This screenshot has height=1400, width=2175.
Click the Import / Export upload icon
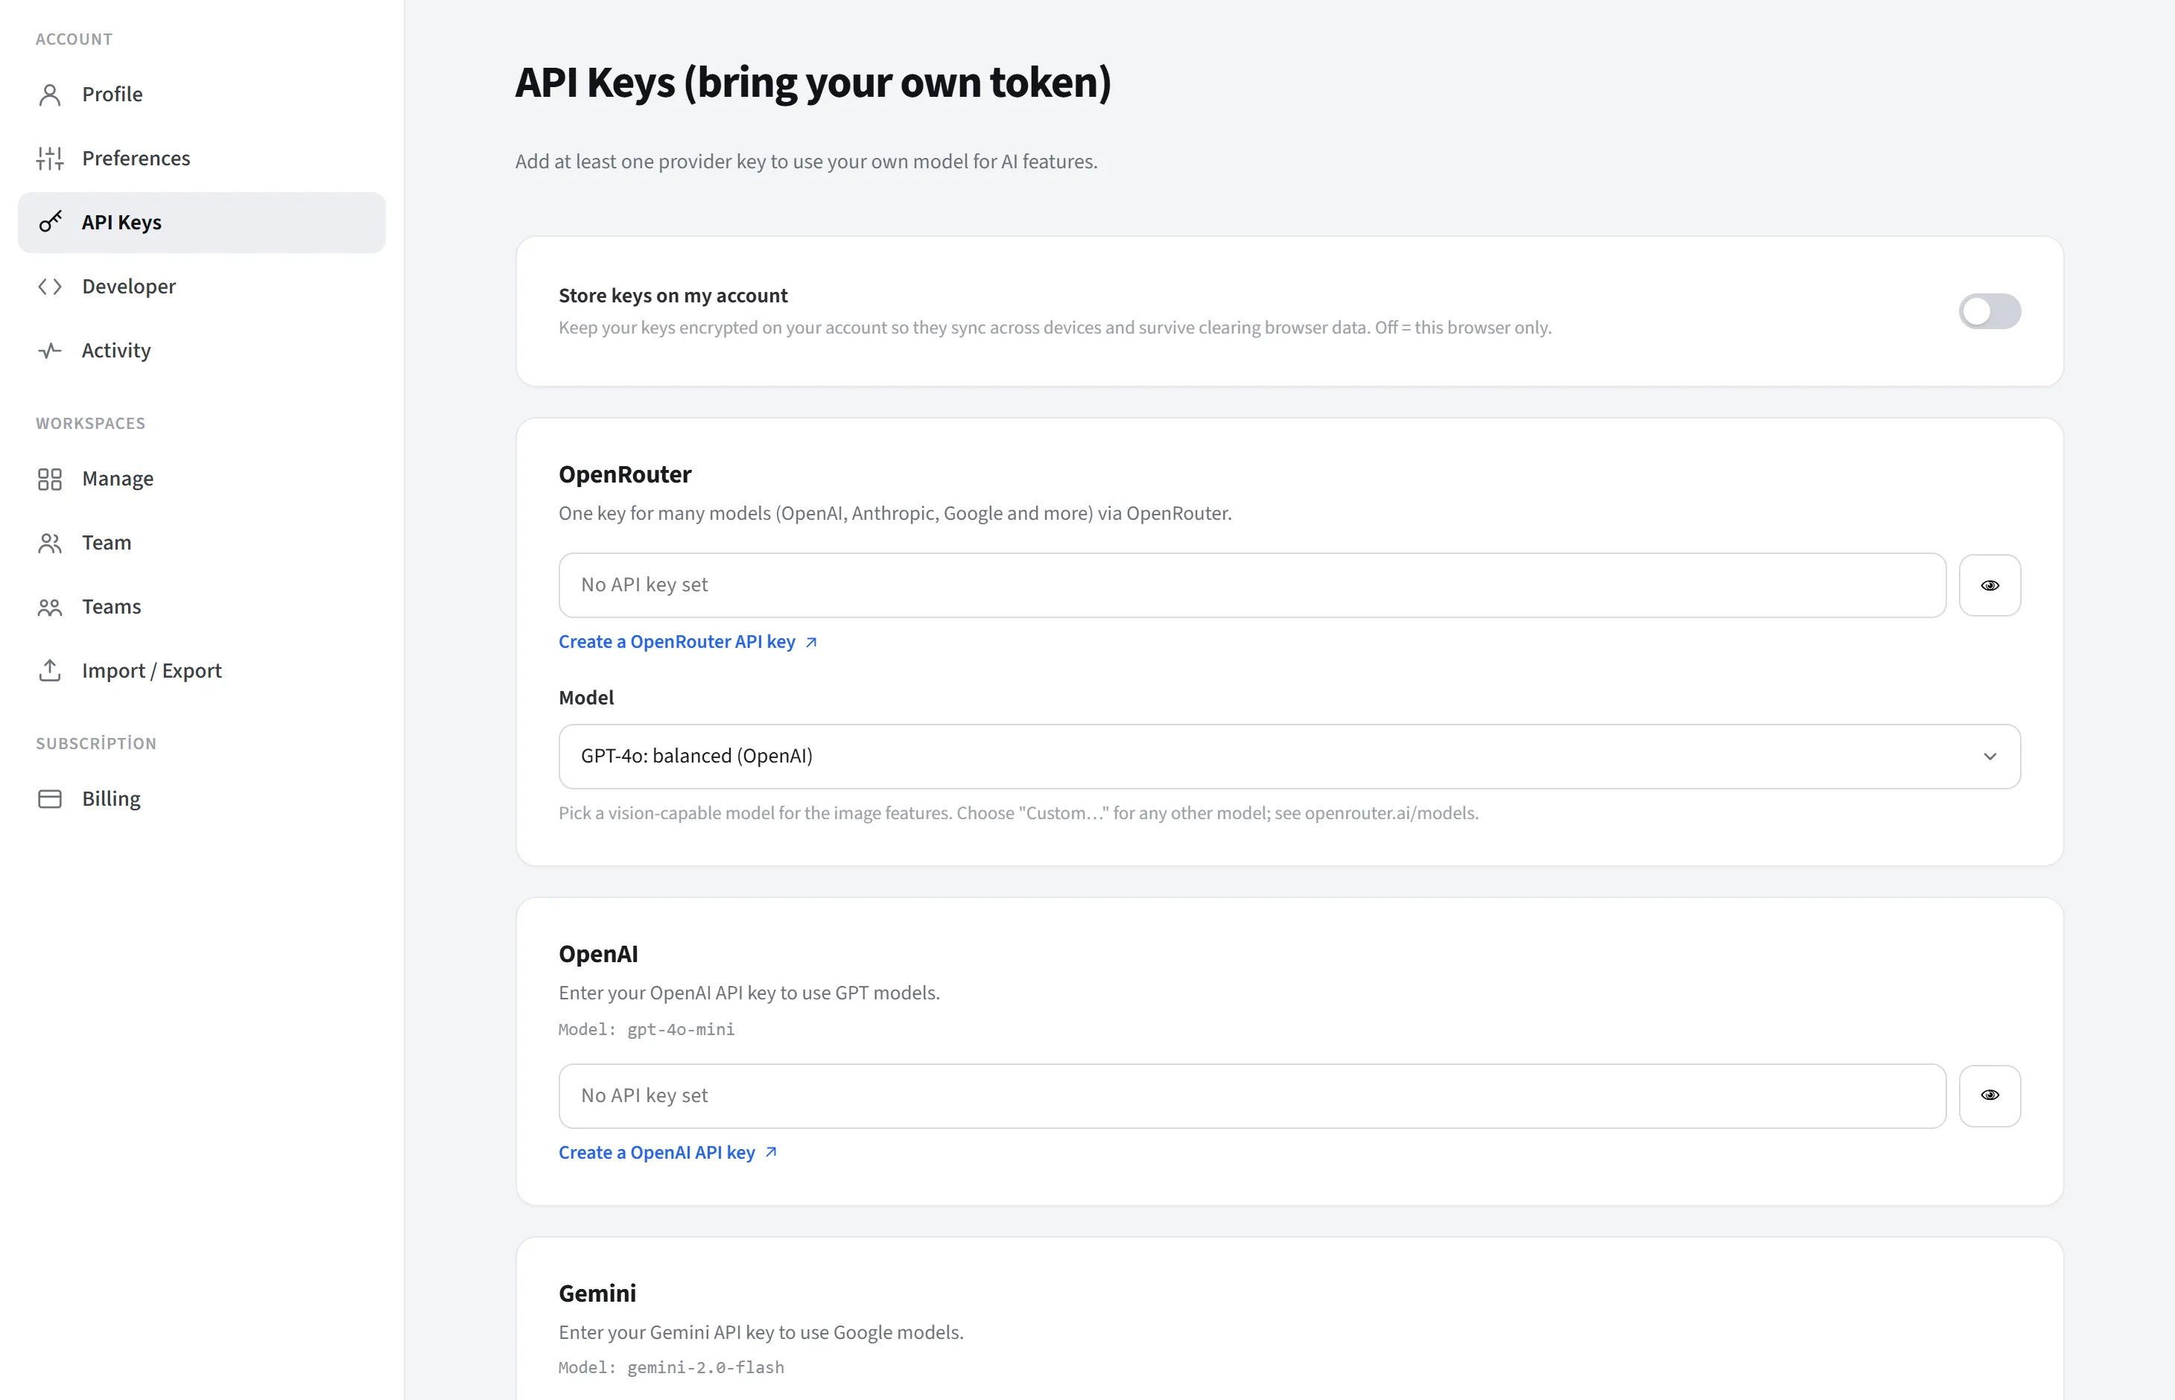[50, 670]
